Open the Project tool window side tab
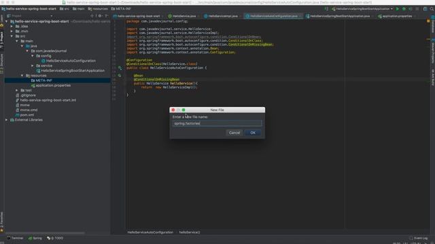The width and height of the screenshot is (435, 244). click(x=2, y=39)
